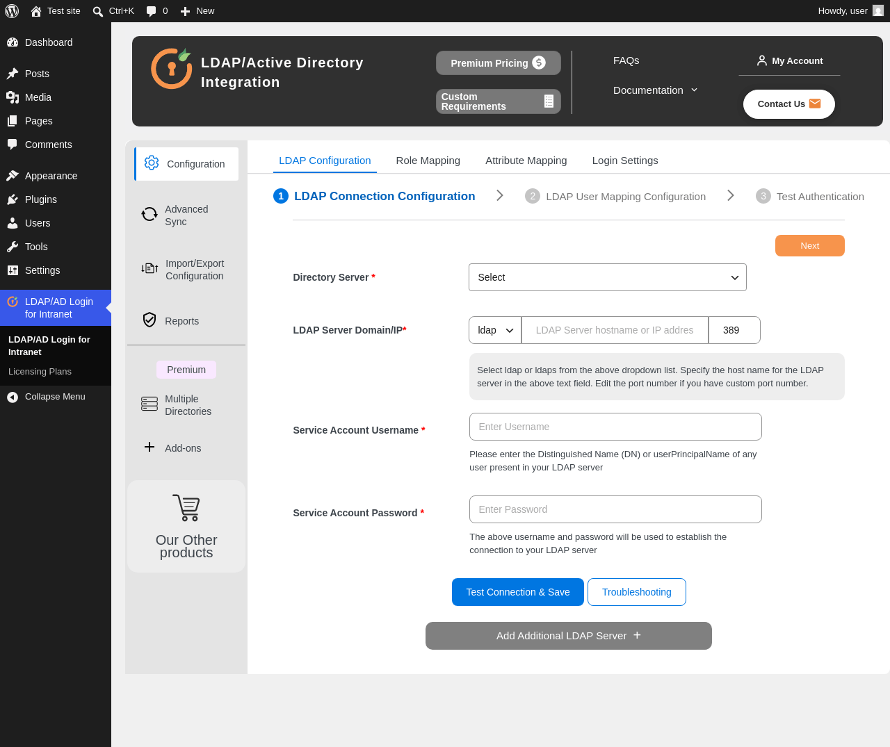The image size is (890, 747).
Task: Open the New menu in admin bar
Action: click(x=197, y=11)
